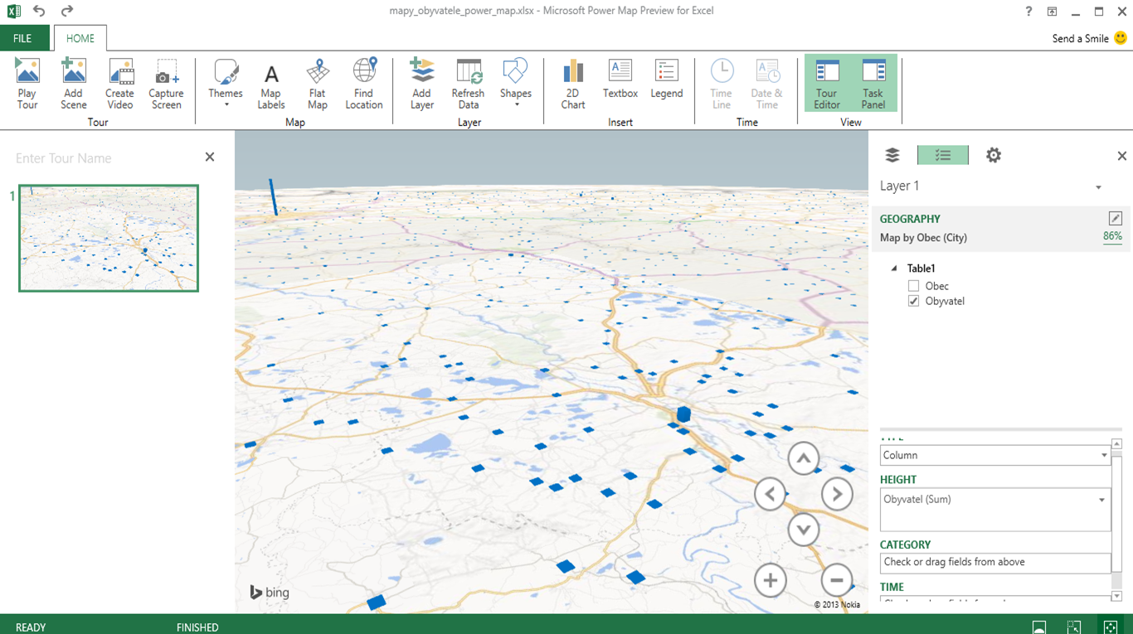Switch to Flat Map view
1133x634 pixels.
coord(317,84)
